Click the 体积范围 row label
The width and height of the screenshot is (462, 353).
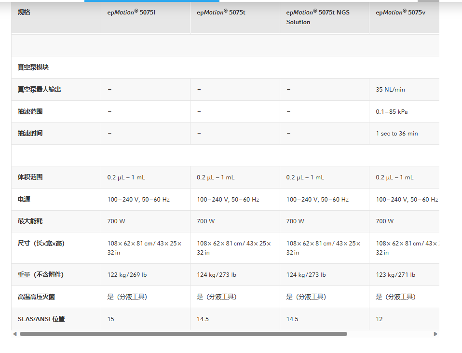[30, 177]
